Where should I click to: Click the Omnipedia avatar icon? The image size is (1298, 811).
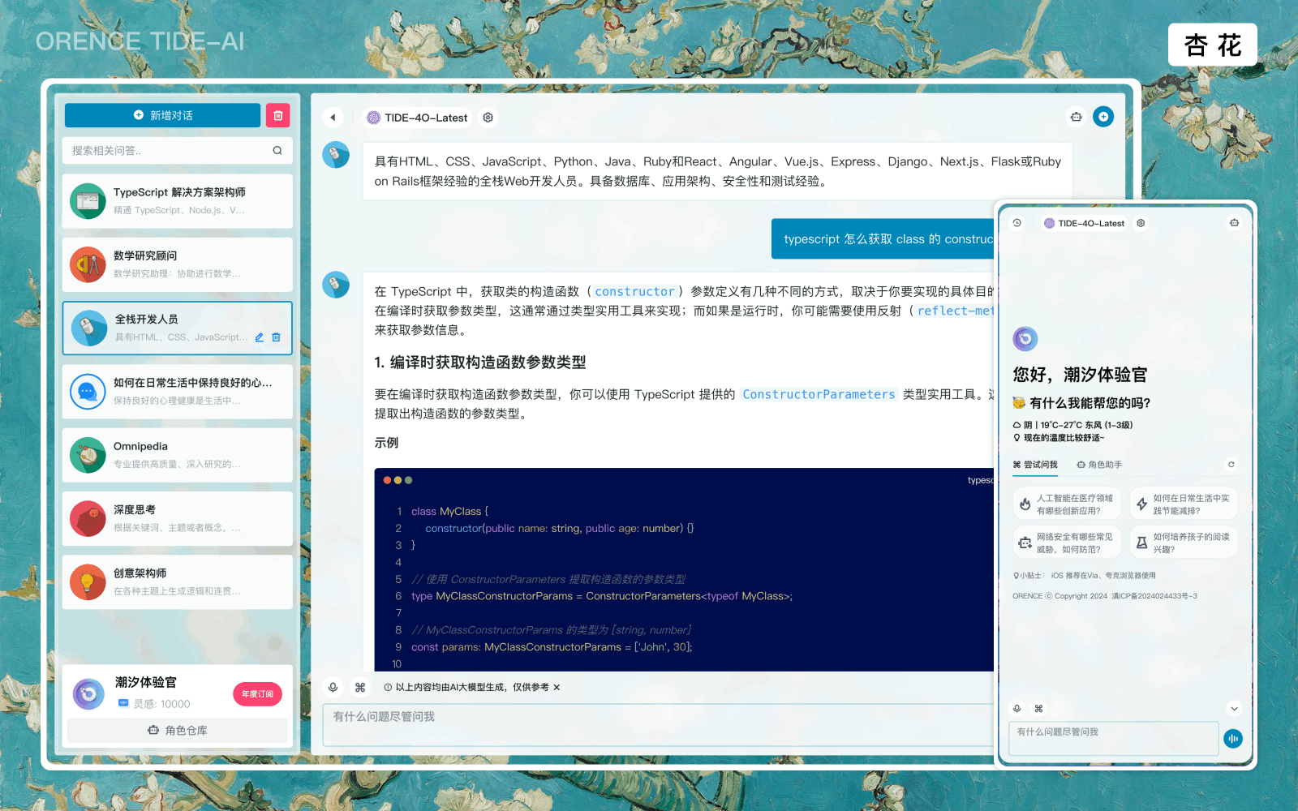[x=88, y=455]
